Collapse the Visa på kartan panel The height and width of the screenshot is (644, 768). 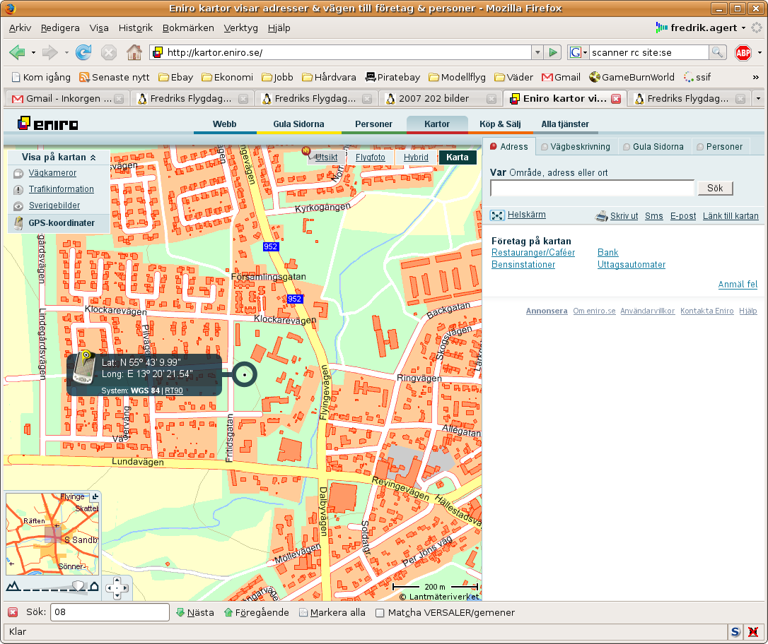(x=93, y=157)
